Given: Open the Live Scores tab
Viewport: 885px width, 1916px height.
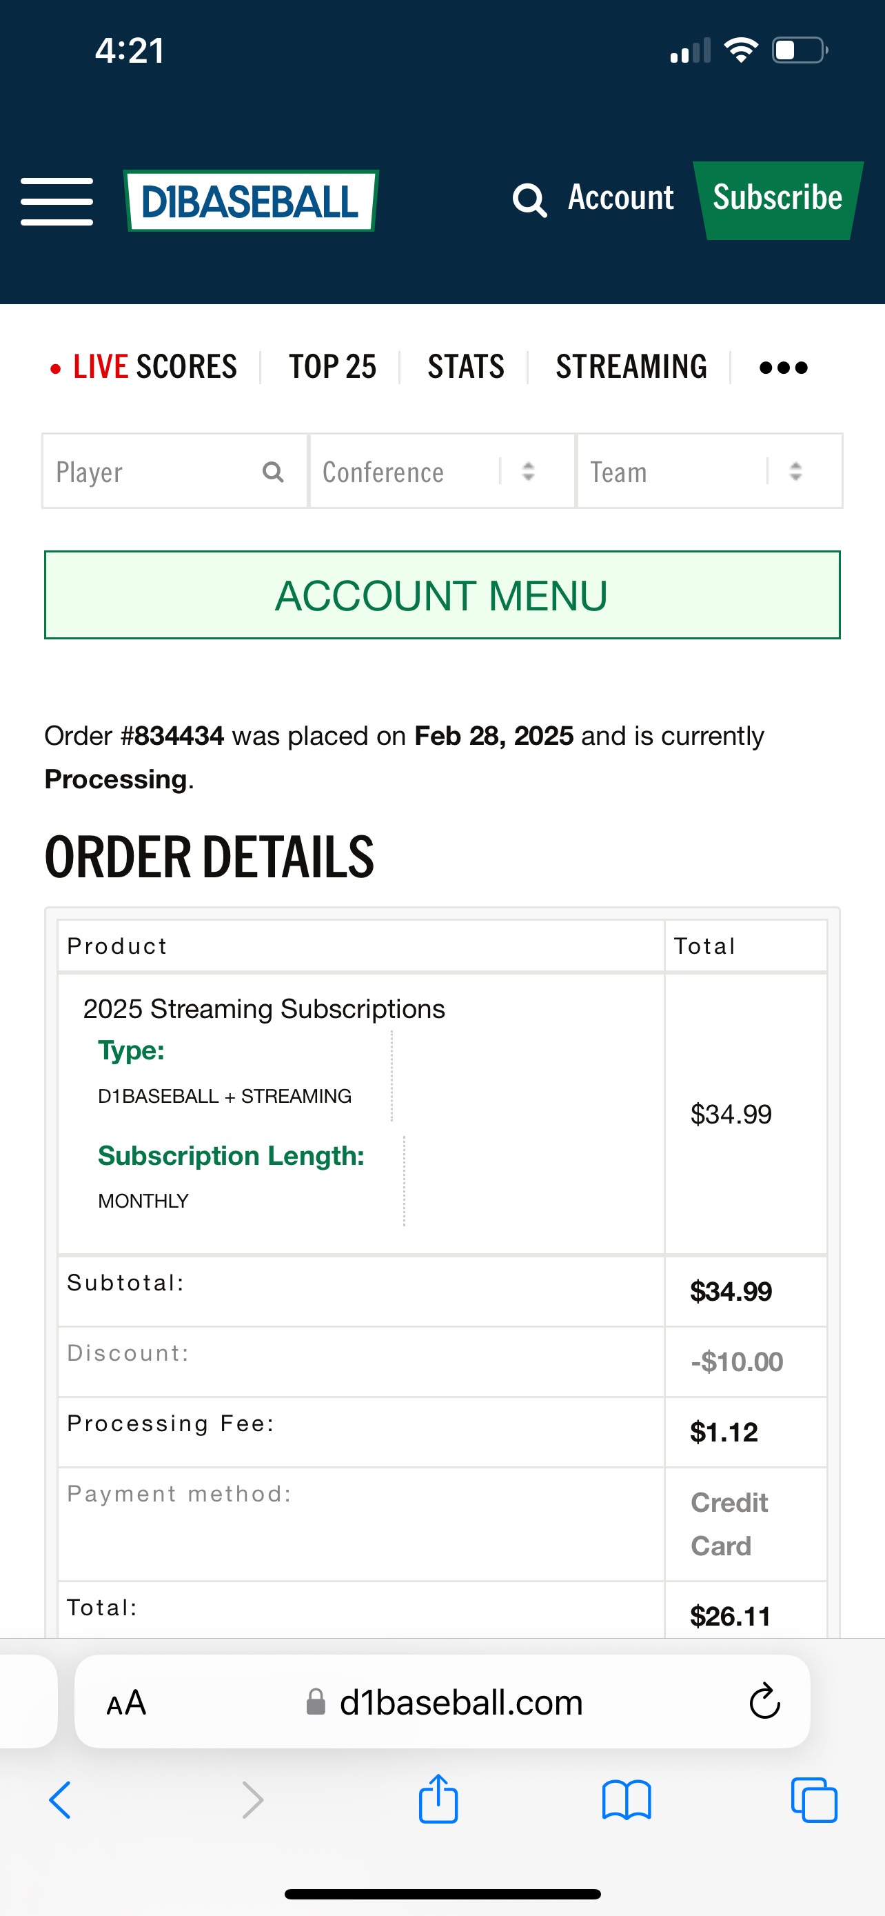Looking at the screenshot, I should pos(143,367).
